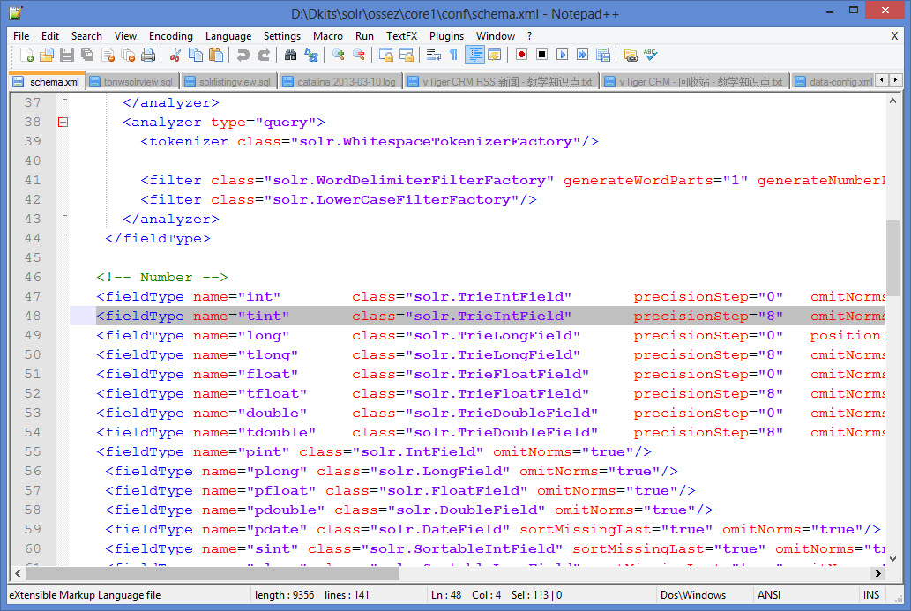This screenshot has height=611, width=911.
Task: Open the Replace dialog icon
Action: tap(310, 56)
